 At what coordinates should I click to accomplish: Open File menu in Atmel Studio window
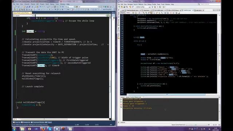[14, 4]
